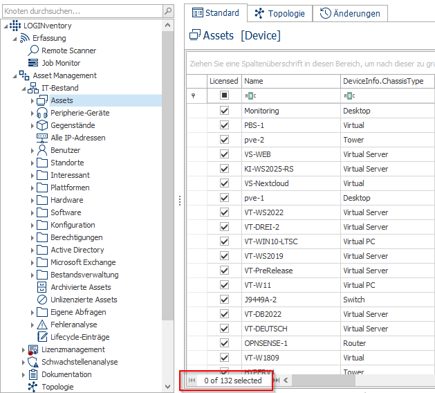
Task: Uncheck Licensed for PBS-1
Action: pyautogui.click(x=224, y=125)
